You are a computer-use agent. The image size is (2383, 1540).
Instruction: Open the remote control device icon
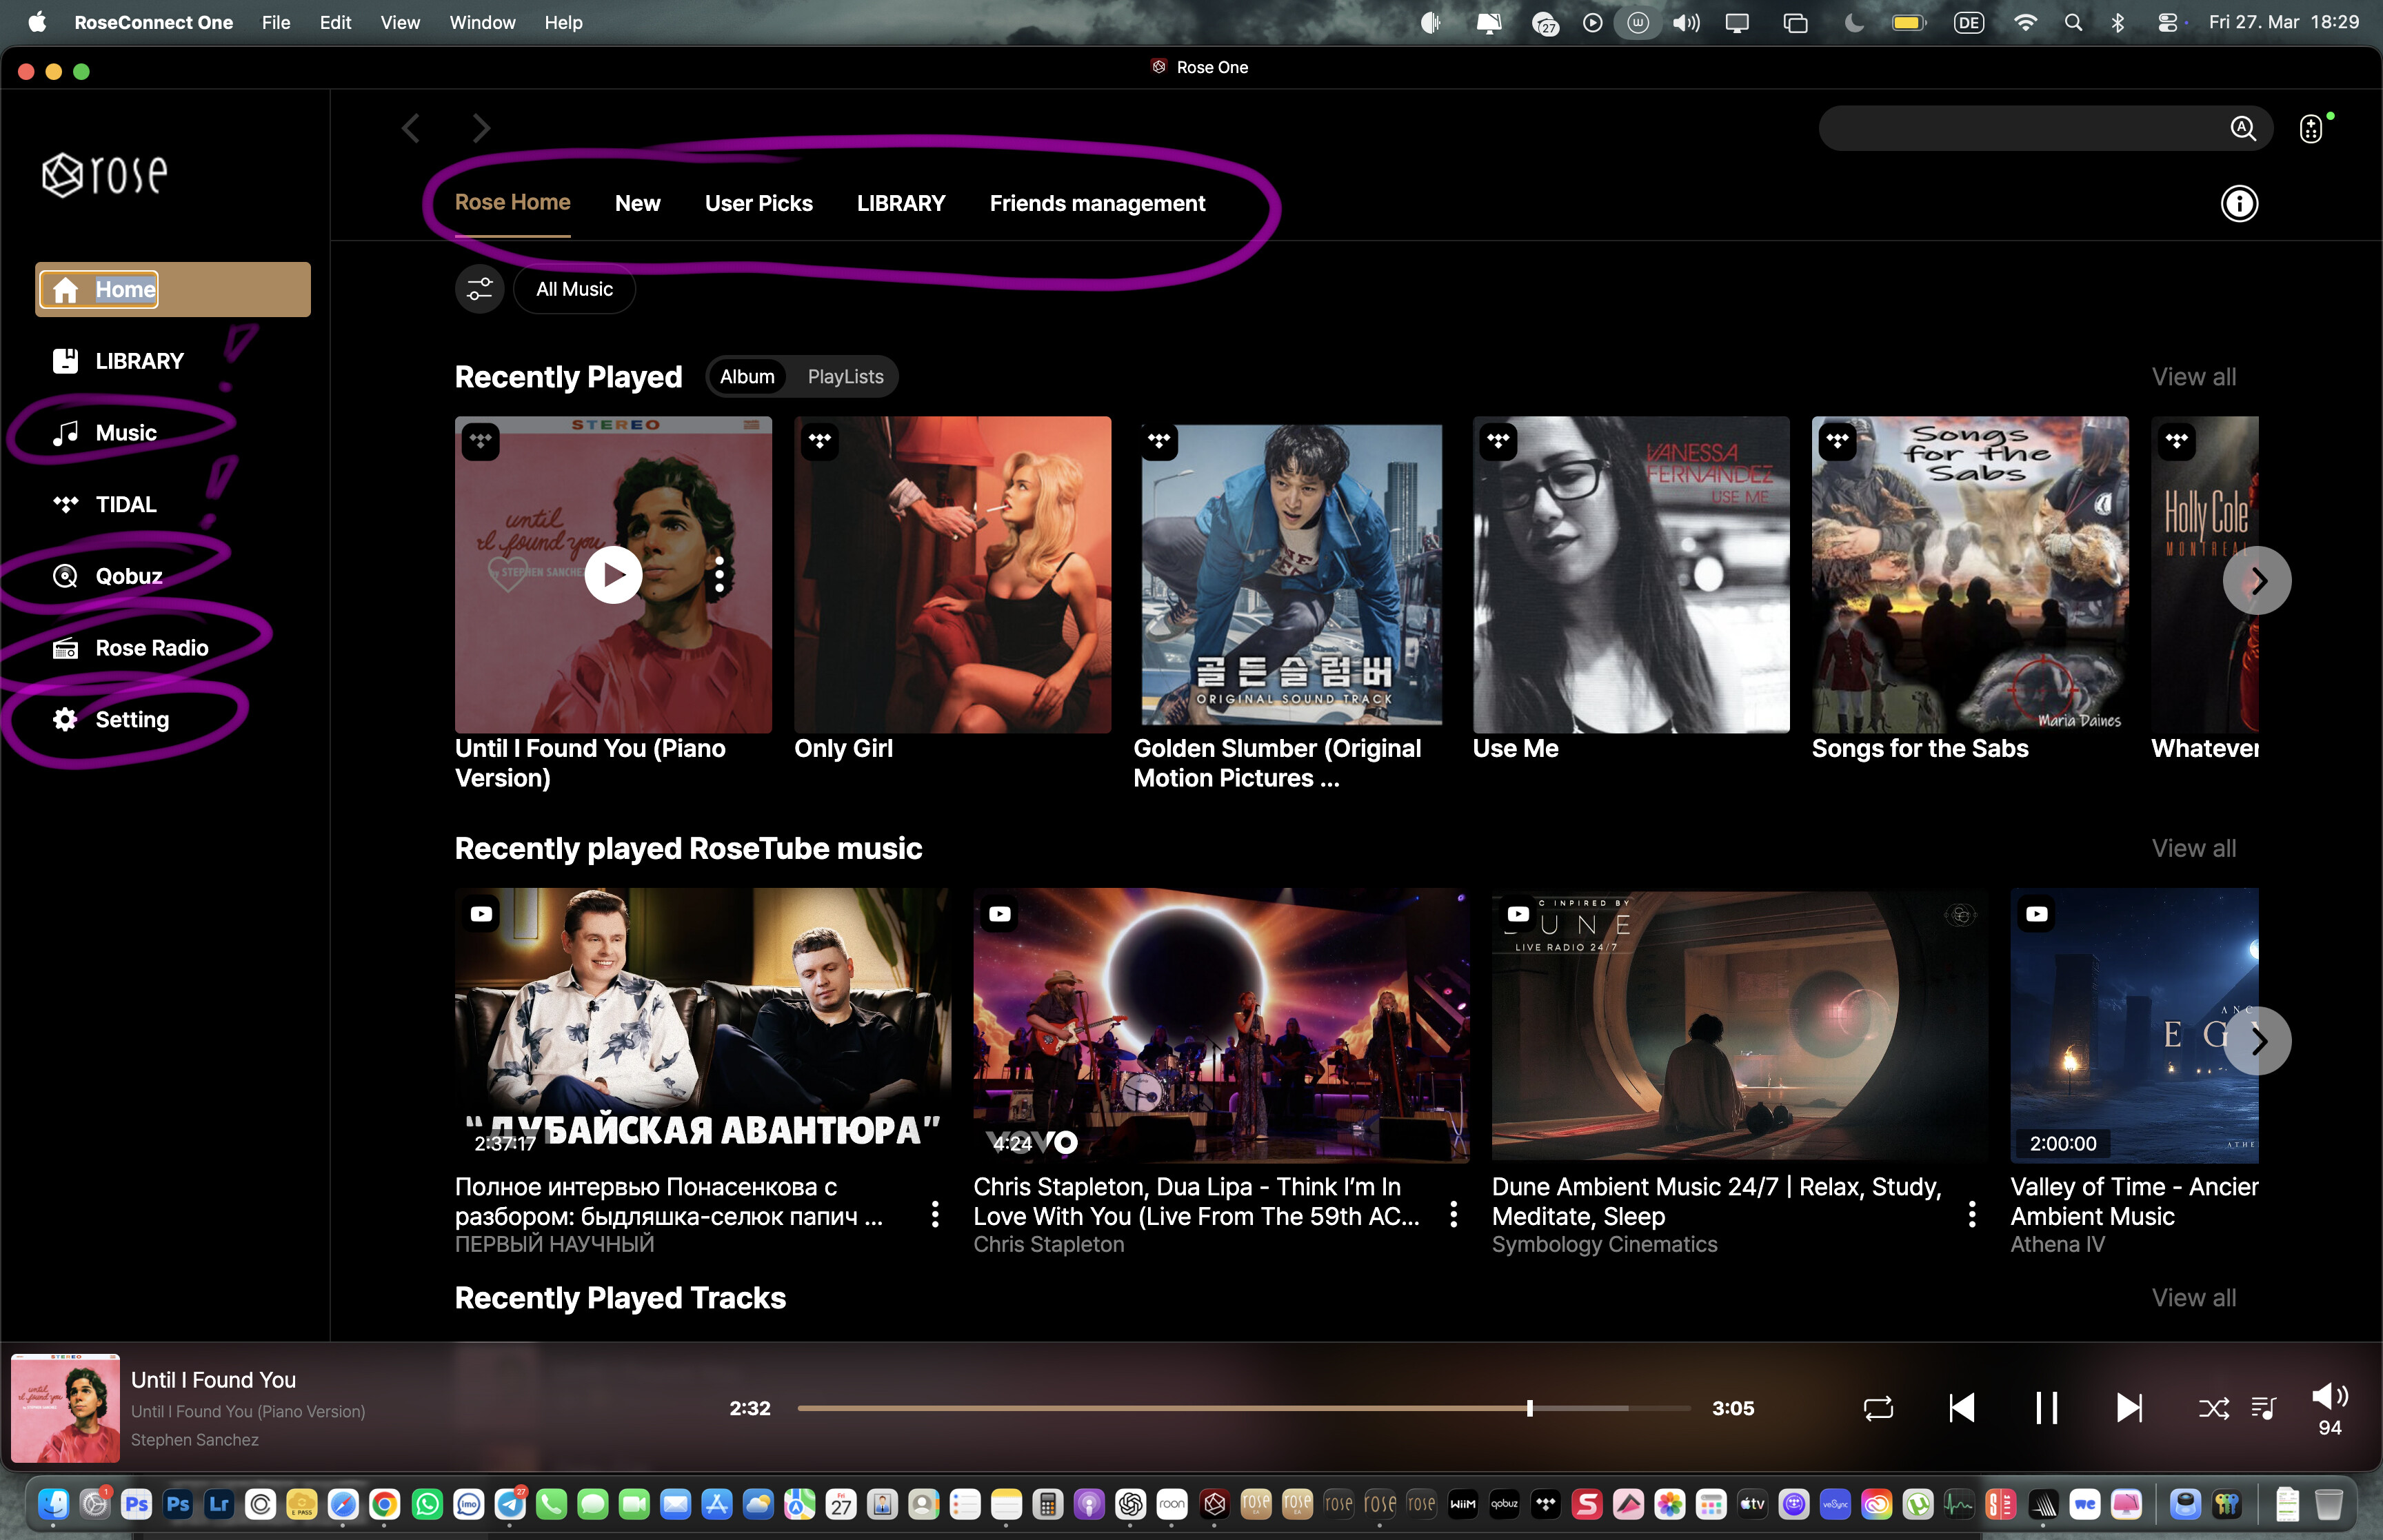point(2310,129)
